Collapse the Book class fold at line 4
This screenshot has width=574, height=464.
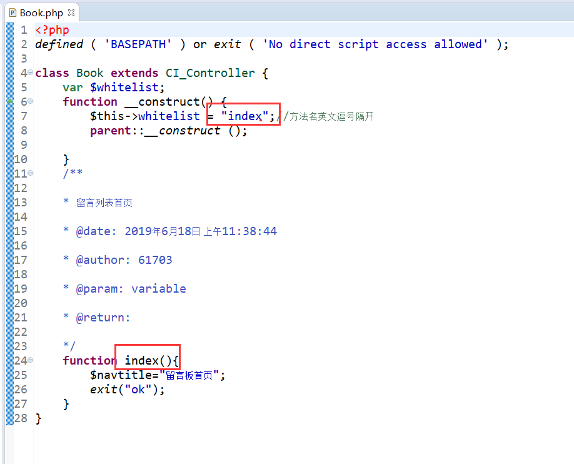click(31, 73)
